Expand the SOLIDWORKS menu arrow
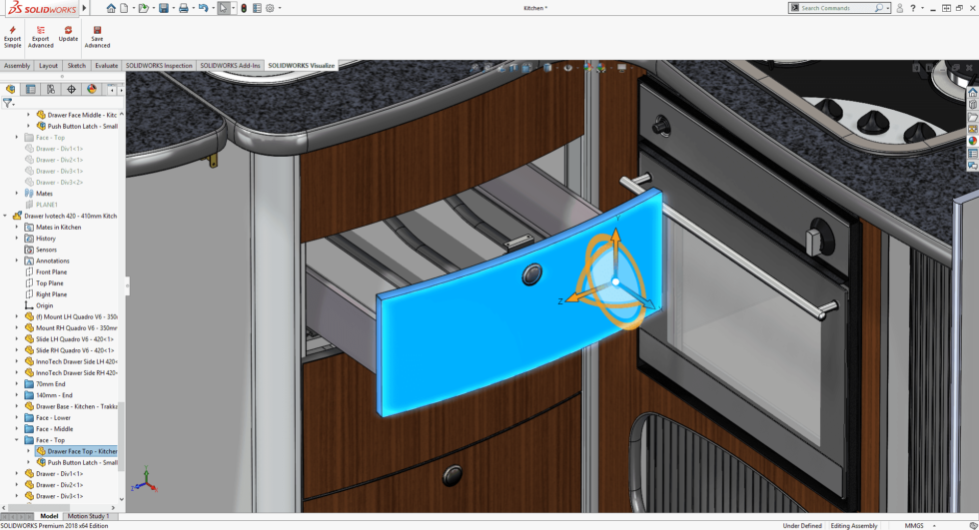This screenshot has width=979, height=530. coord(84,8)
